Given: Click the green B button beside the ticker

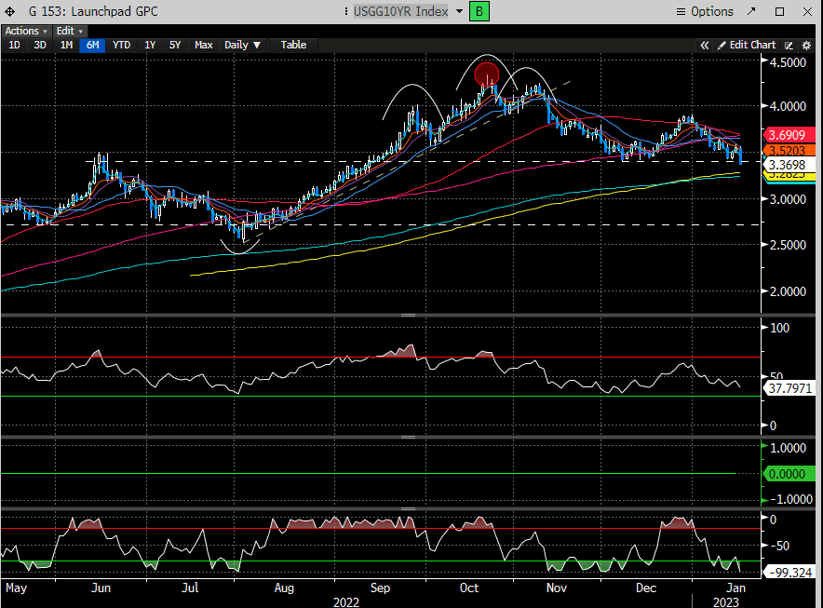Looking at the screenshot, I should 479,11.
